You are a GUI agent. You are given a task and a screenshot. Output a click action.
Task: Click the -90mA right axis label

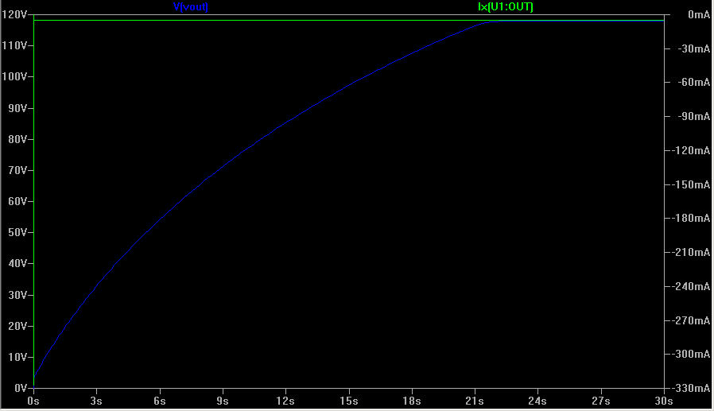[x=694, y=117]
